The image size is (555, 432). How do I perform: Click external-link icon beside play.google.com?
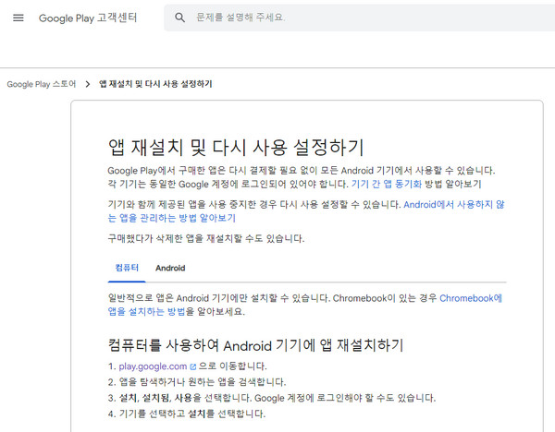pyautogui.click(x=193, y=367)
